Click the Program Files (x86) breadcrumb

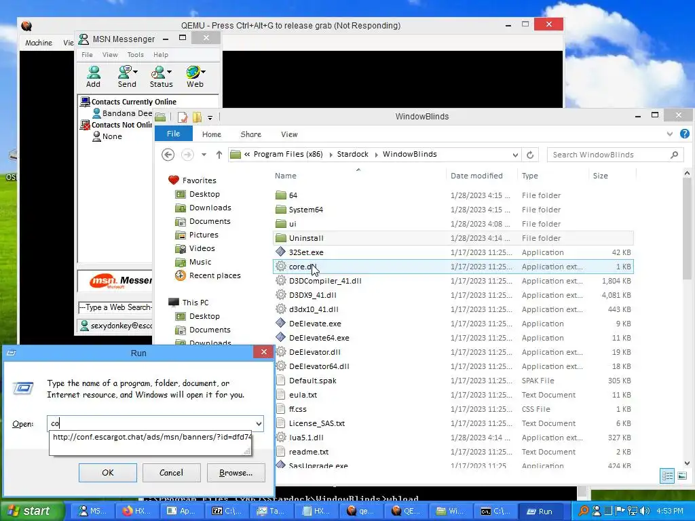[x=288, y=154]
